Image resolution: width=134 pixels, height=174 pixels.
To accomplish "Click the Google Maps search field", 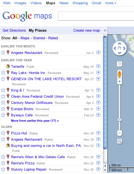I will coord(96,16).
